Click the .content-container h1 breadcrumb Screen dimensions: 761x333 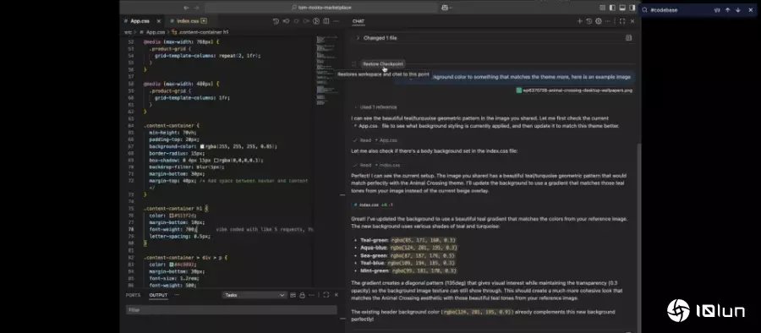(203, 32)
